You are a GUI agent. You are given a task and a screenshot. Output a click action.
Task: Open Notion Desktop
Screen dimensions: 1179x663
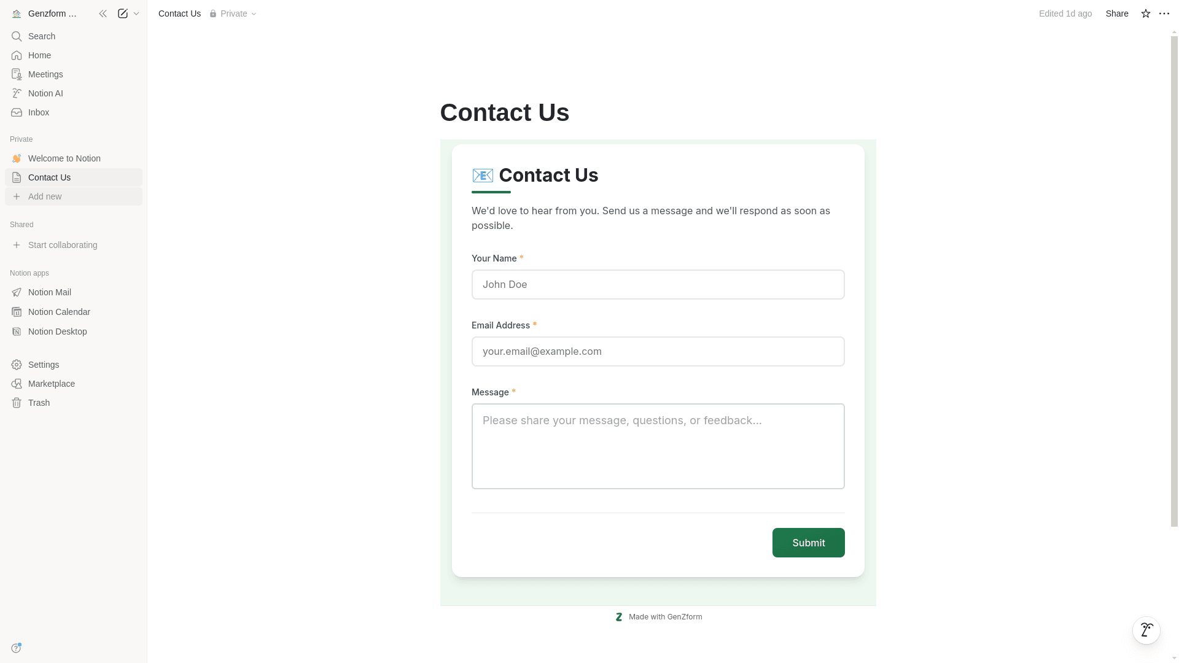(x=56, y=331)
